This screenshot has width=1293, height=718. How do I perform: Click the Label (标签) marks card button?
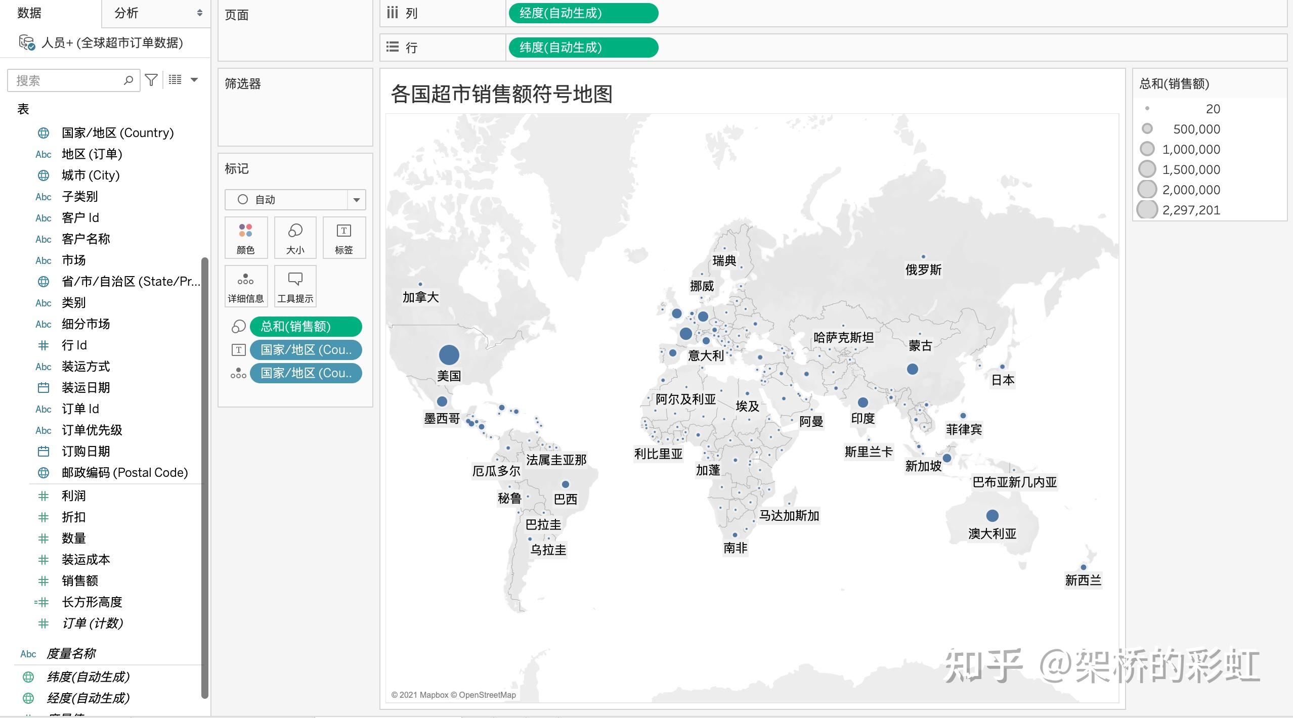coord(344,238)
